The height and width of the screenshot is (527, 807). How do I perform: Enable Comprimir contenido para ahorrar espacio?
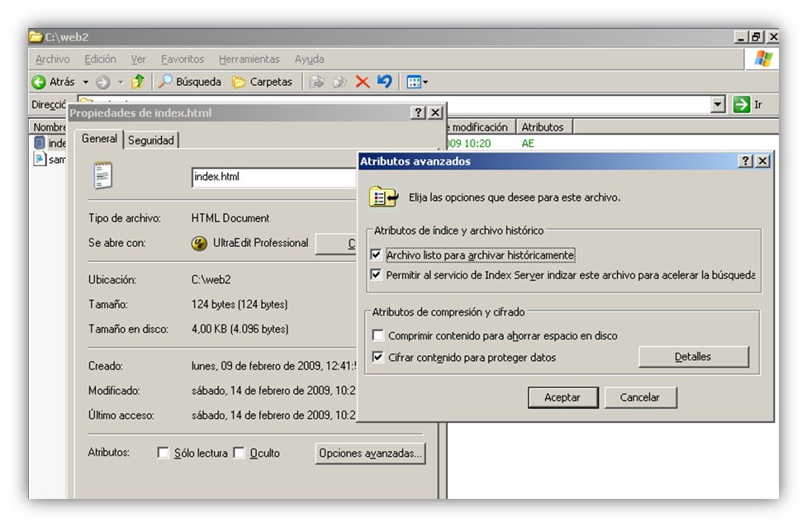point(377,335)
